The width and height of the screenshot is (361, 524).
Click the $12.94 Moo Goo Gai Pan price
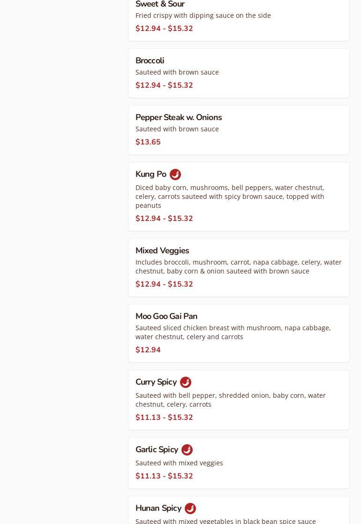pos(148,349)
